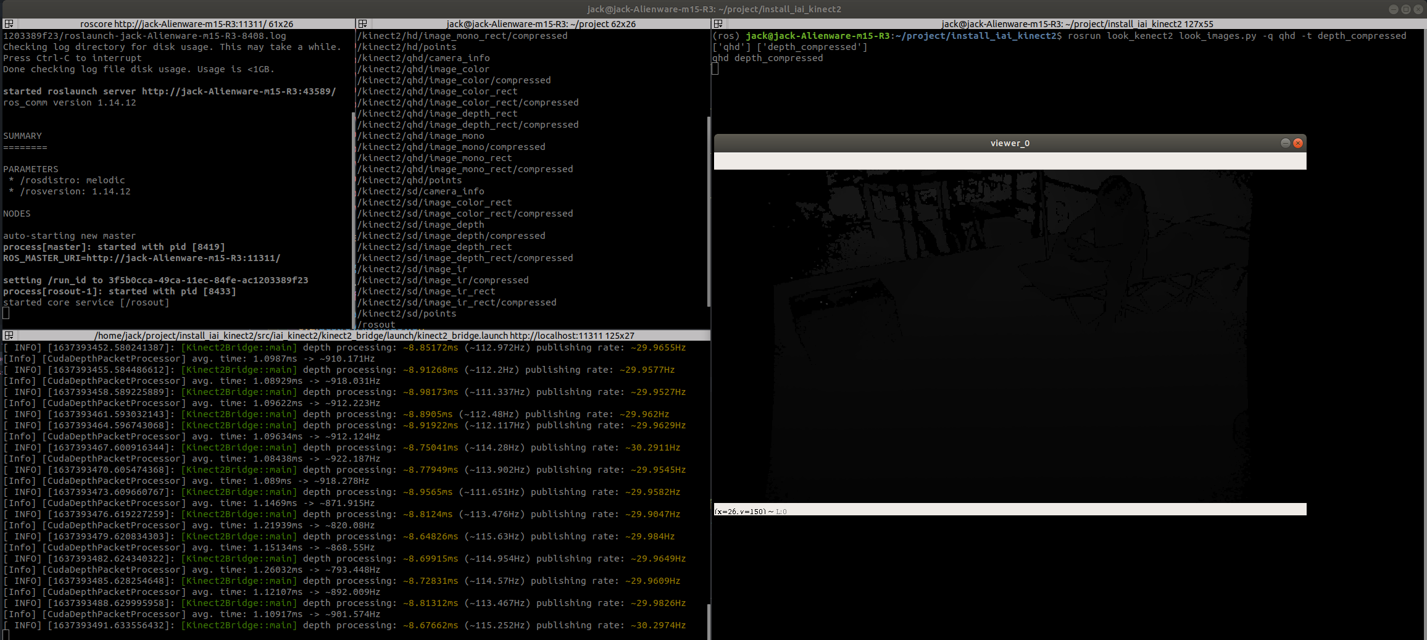Focus the roscore pane via its title bar
Viewport: 1427px width, 640px height.
(186, 23)
